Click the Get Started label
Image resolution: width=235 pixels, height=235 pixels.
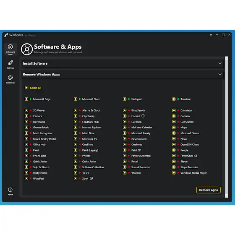(187, 122)
